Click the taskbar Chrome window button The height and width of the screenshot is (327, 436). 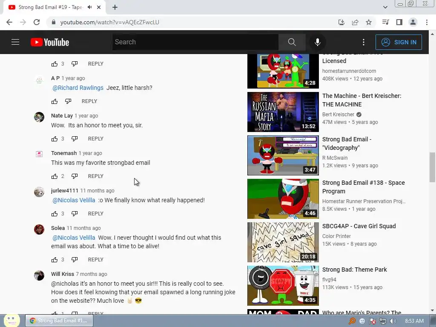(x=59, y=321)
